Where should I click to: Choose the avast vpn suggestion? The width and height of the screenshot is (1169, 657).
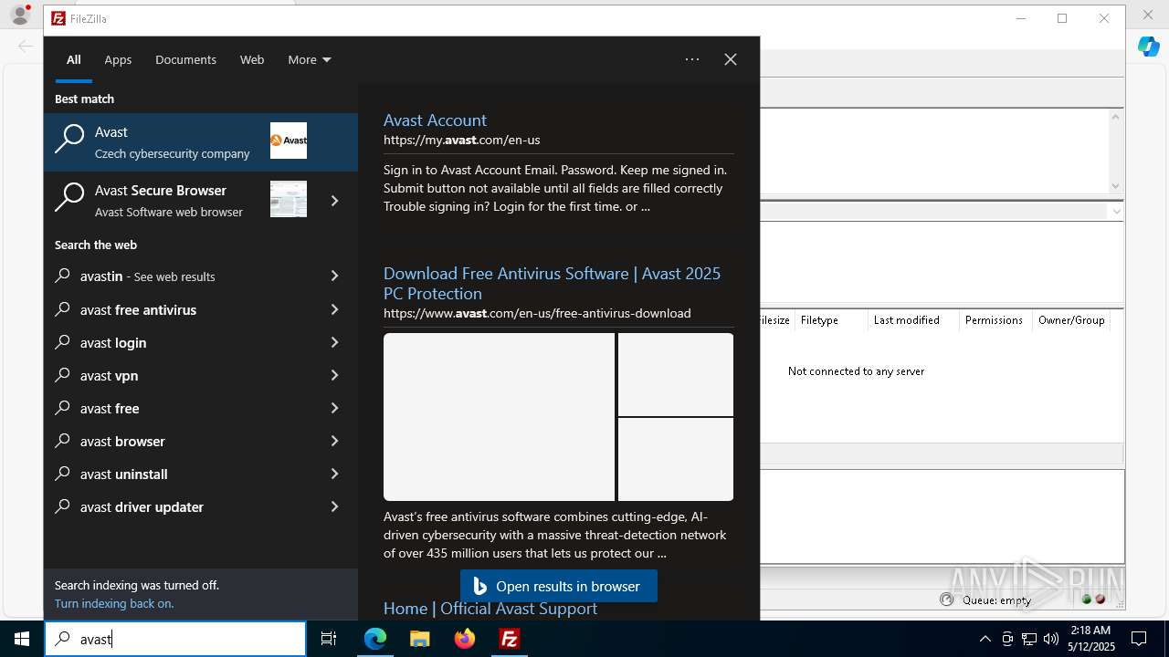(179, 375)
